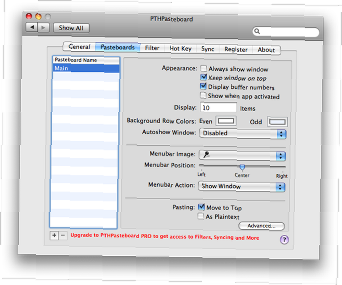Uncheck Move to Top pasting option
The width and height of the screenshot is (342, 285).
pyautogui.click(x=201, y=207)
